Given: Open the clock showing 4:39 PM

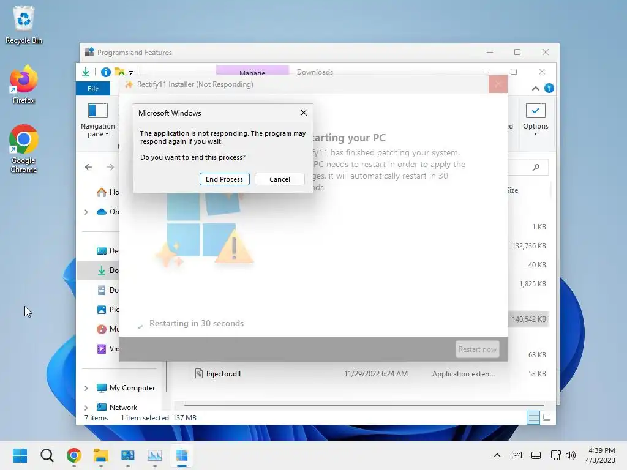Looking at the screenshot, I should point(600,455).
